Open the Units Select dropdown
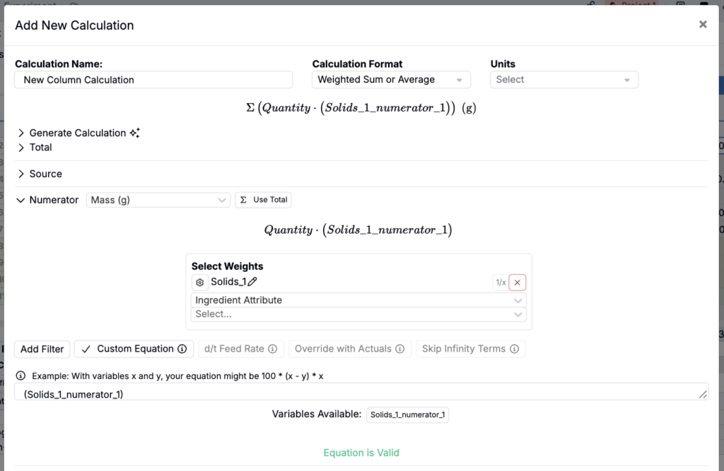Viewport: 724px width, 471px height. [564, 80]
